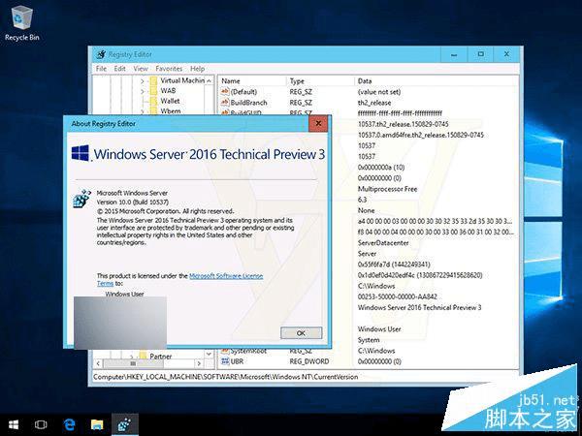Maximize the Registry Editor window
The height and width of the screenshot is (436, 582).
pyautogui.click(x=481, y=54)
